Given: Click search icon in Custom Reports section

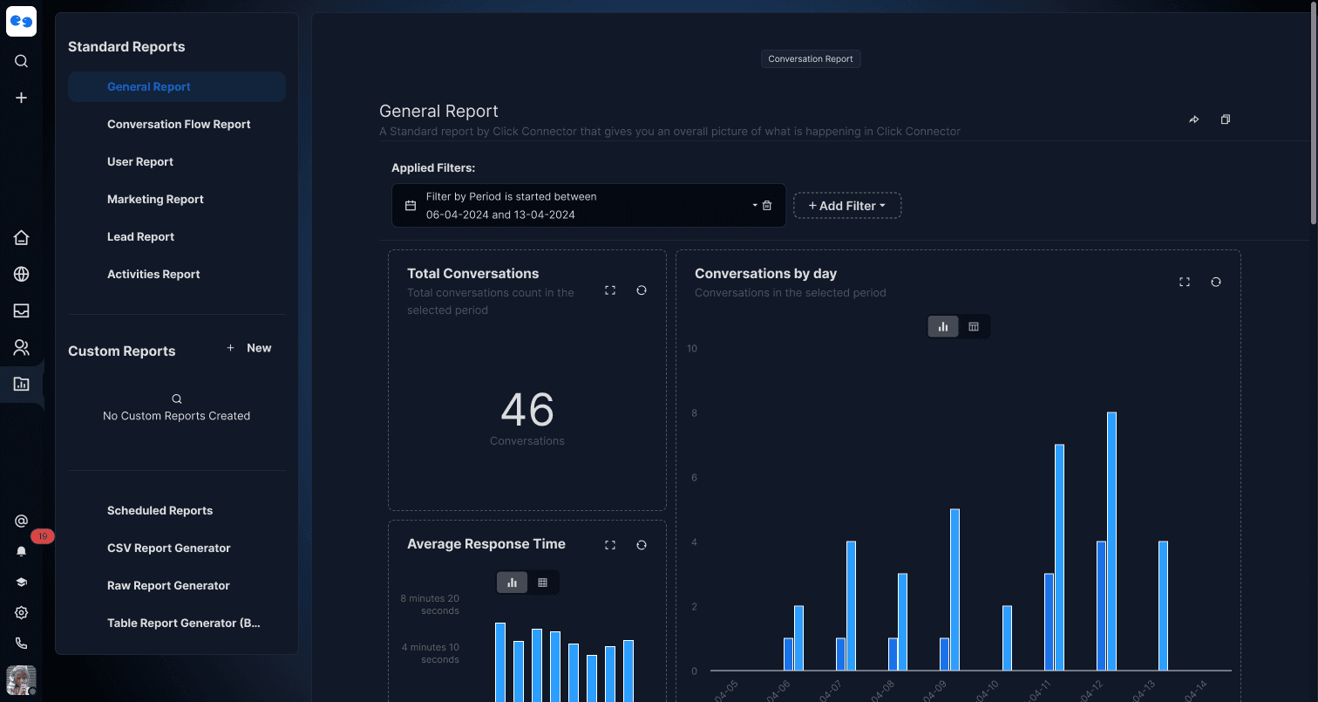Looking at the screenshot, I should pos(177,399).
